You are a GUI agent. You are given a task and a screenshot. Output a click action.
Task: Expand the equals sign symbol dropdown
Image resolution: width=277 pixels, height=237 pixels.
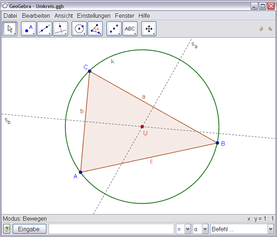[188, 229]
